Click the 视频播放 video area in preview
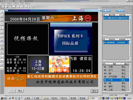The height and width of the screenshot is (100, 133). pos(28,39)
